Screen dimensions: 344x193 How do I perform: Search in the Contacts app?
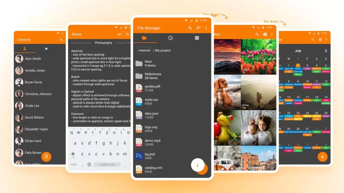(x=61, y=40)
